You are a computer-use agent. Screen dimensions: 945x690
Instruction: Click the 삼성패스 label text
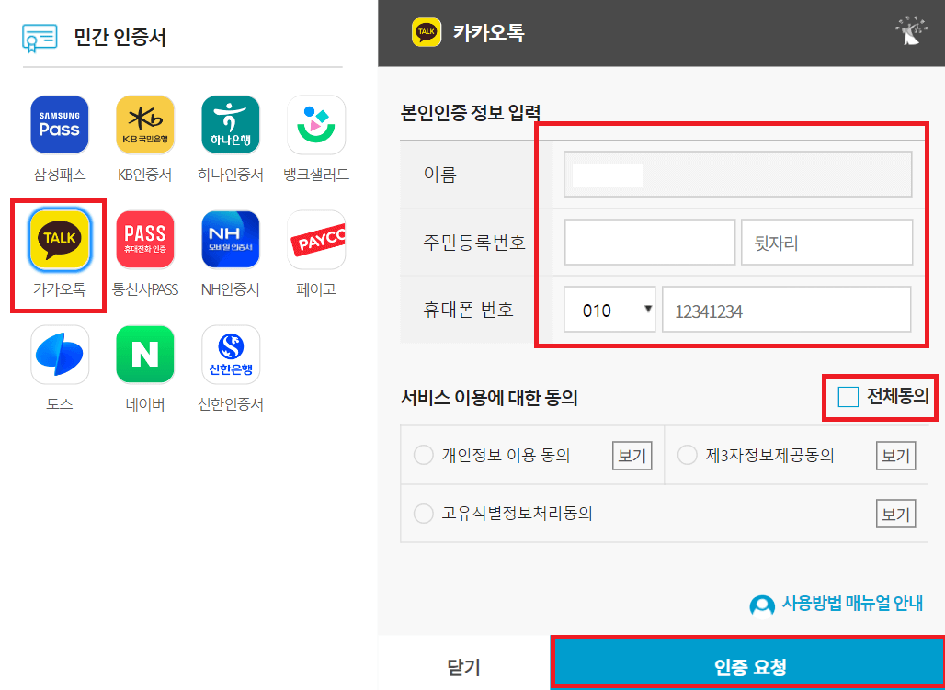(x=60, y=175)
